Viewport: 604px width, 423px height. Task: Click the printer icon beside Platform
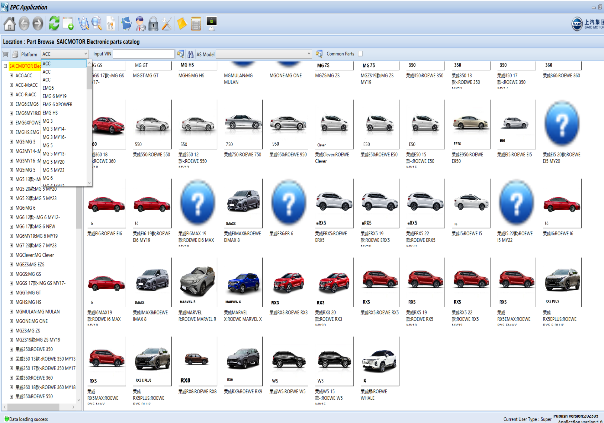[15, 54]
